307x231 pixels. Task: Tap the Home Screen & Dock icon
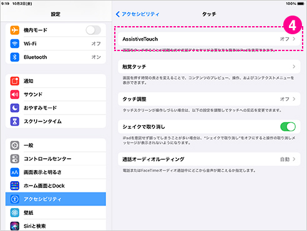click(15, 186)
